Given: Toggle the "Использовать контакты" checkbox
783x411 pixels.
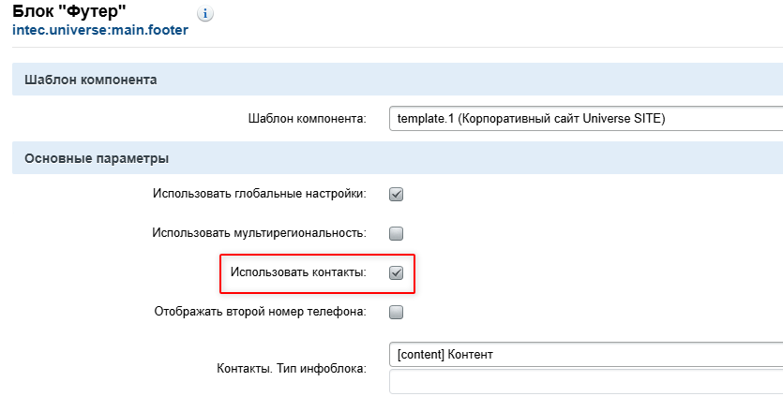Looking at the screenshot, I should (396, 273).
